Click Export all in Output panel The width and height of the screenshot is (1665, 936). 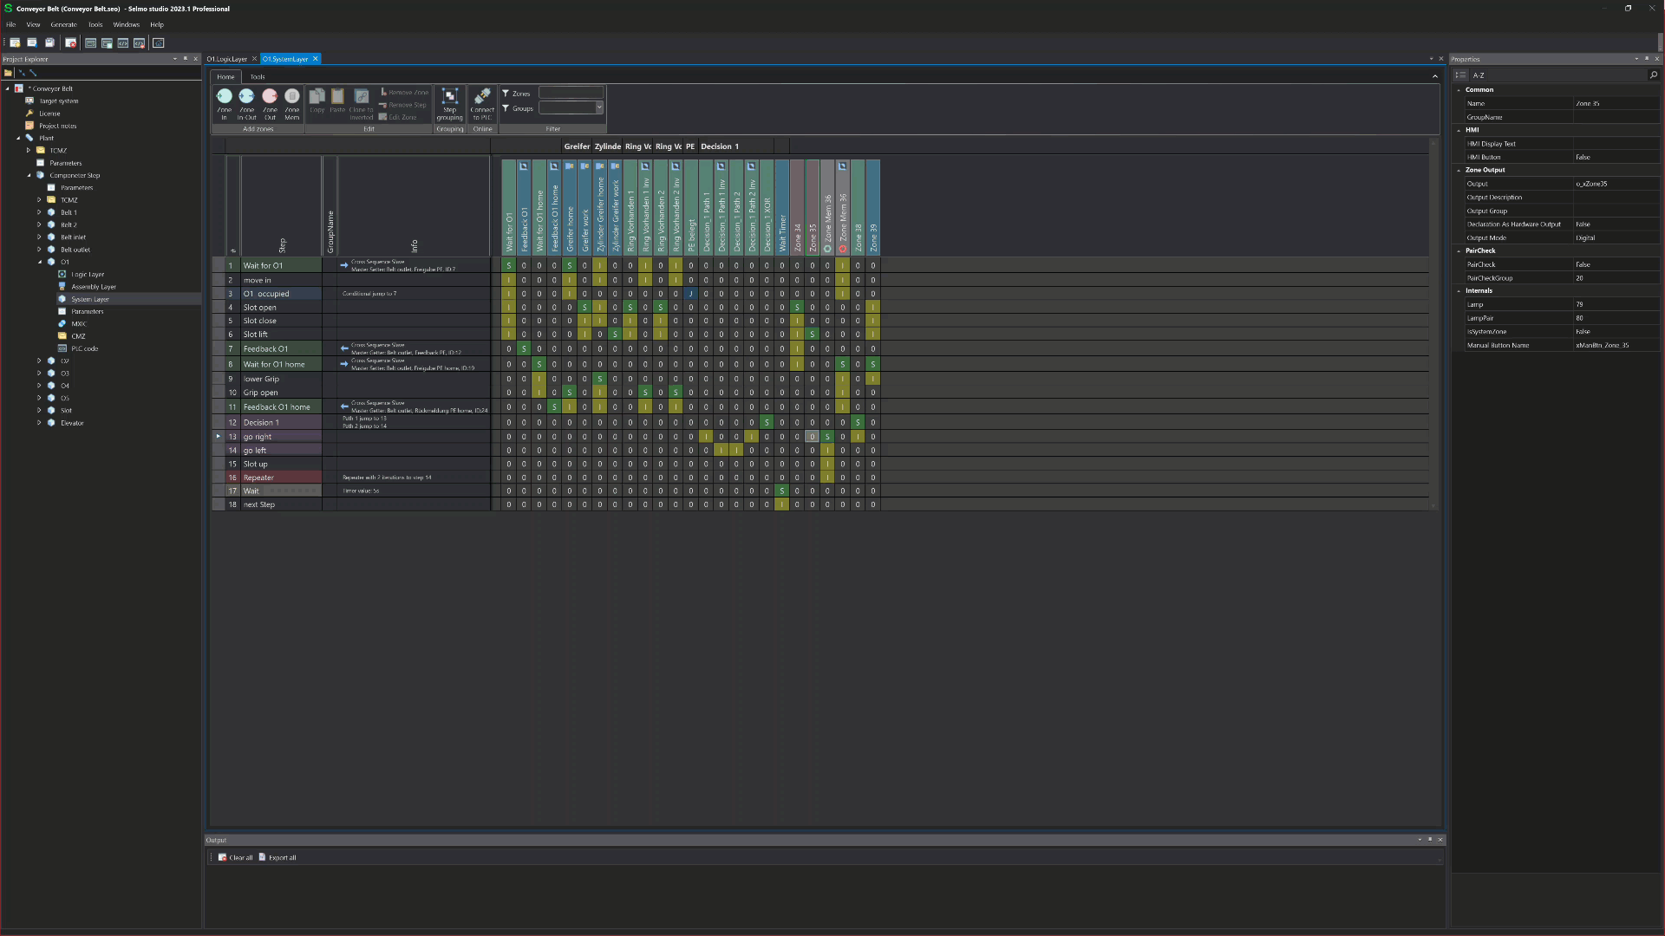[277, 857]
